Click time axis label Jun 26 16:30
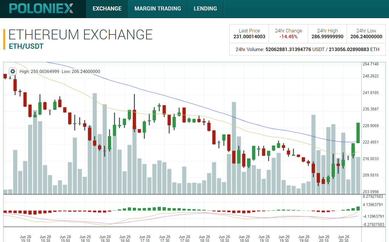Viewport: 389px width, 242px height. point(105,239)
